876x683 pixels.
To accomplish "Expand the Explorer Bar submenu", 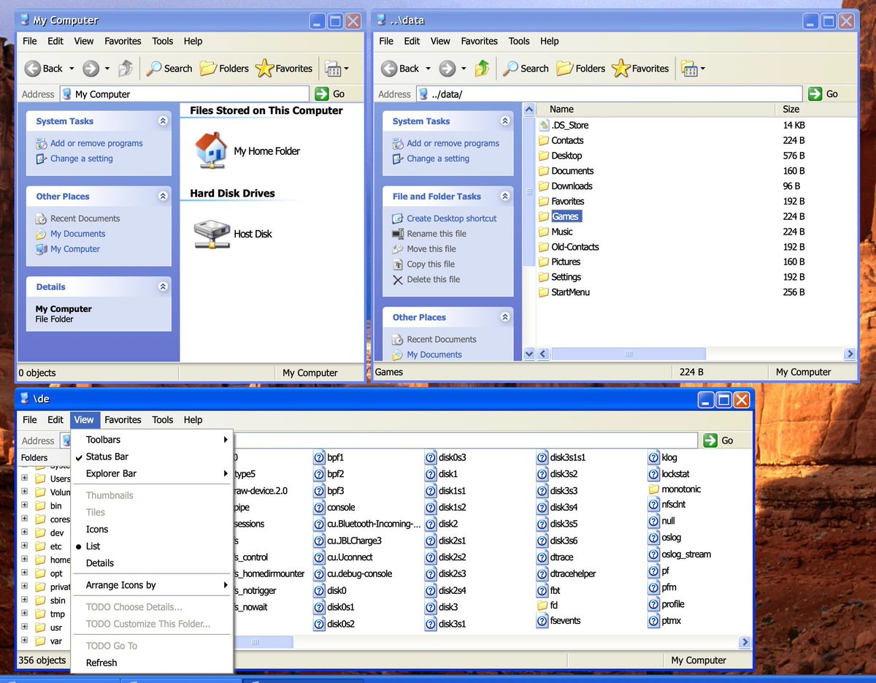I will [x=152, y=473].
